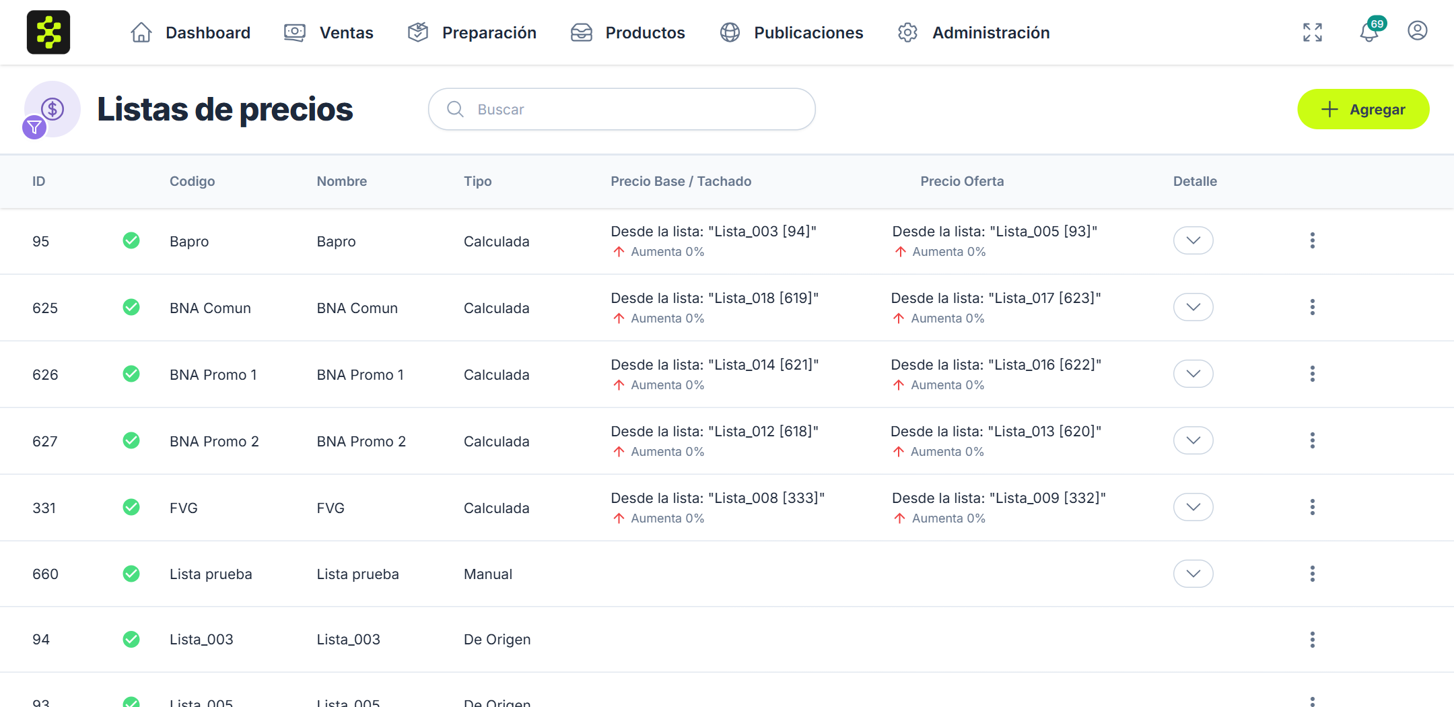1454x707 pixels.
Task: Open the Preparación menu
Action: [x=472, y=32]
